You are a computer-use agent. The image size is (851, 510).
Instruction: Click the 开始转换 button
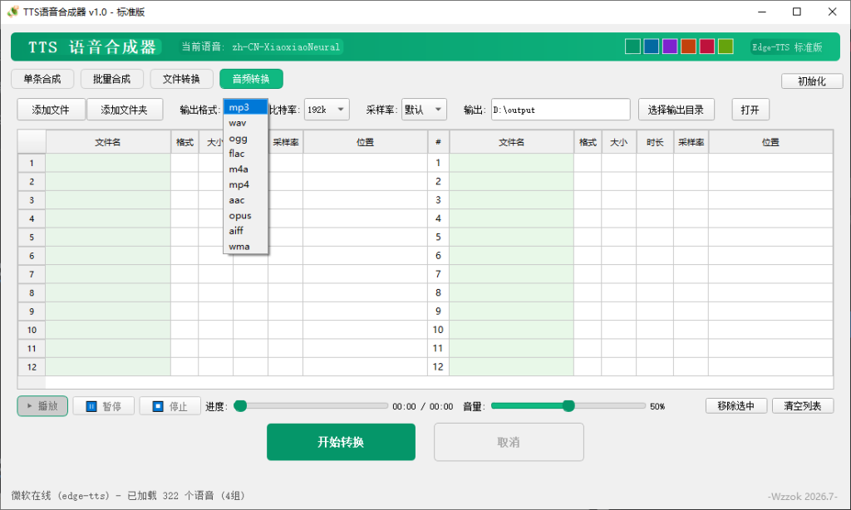pyautogui.click(x=341, y=442)
